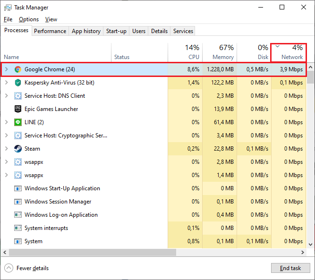Click Kaspersky's 0,1 Mbps network value
315x280 pixels.
point(291,83)
